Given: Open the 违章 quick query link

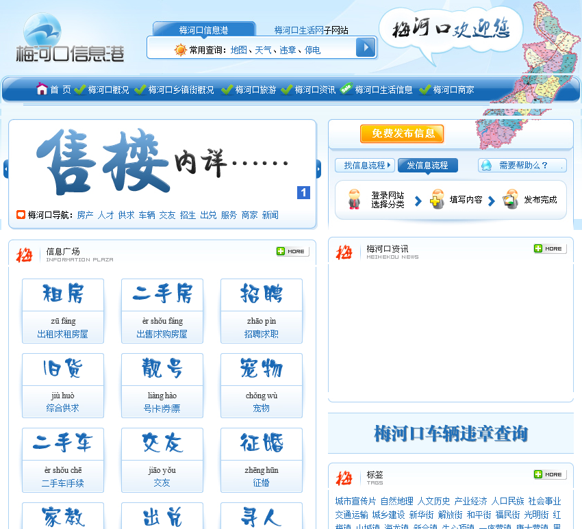Looking at the screenshot, I should (288, 50).
